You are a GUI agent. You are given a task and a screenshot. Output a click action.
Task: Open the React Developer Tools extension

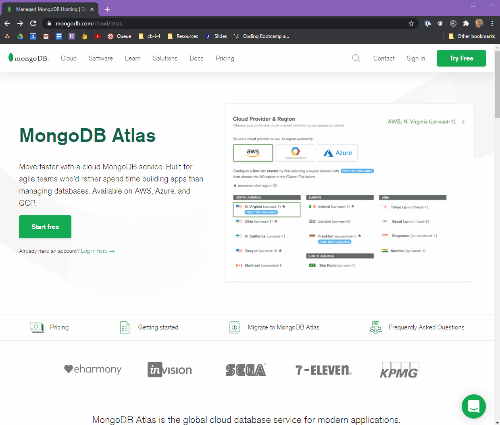[440, 23]
